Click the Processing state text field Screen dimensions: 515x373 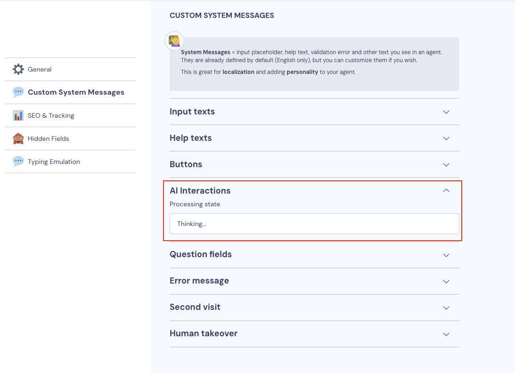click(x=314, y=224)
